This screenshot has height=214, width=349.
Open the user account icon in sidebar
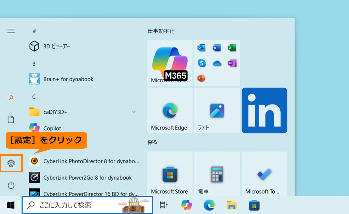11,98
